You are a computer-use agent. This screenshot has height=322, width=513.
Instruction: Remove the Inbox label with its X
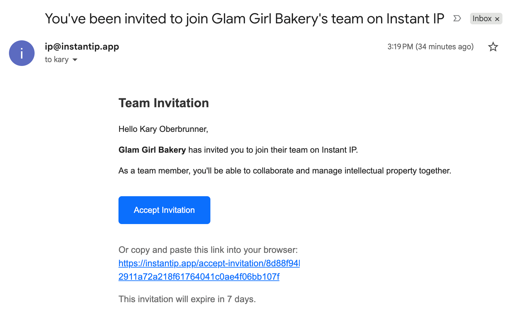pyautogui.click(x=497, y=19)
